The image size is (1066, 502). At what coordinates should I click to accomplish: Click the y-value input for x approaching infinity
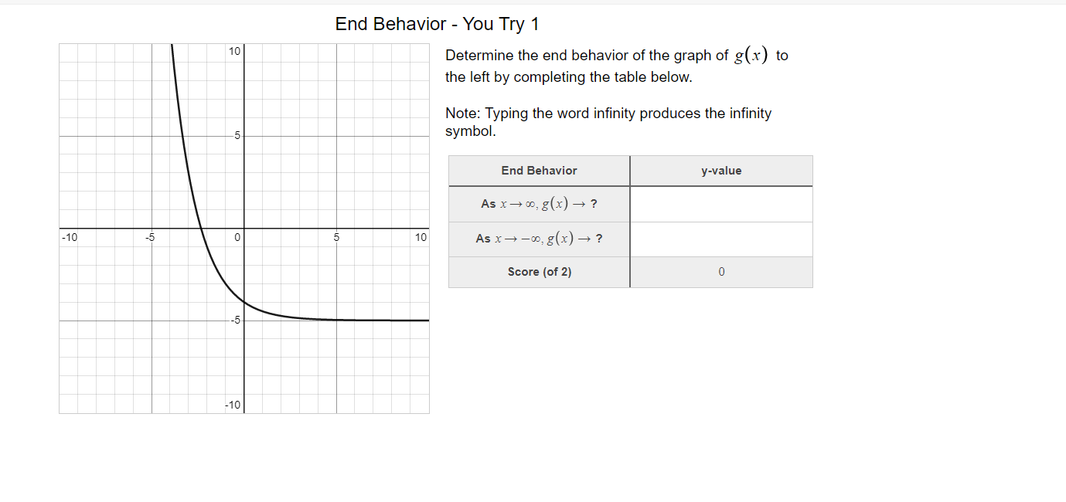pos(720,204)
